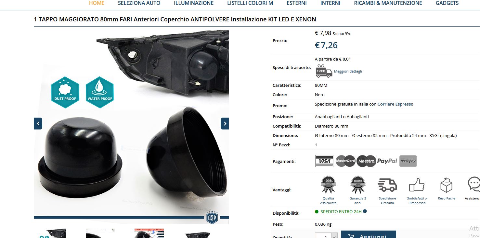Click info icon beside Spedito entro 24H
Viewport: 480px width, 238px height.
click(365, 211)
